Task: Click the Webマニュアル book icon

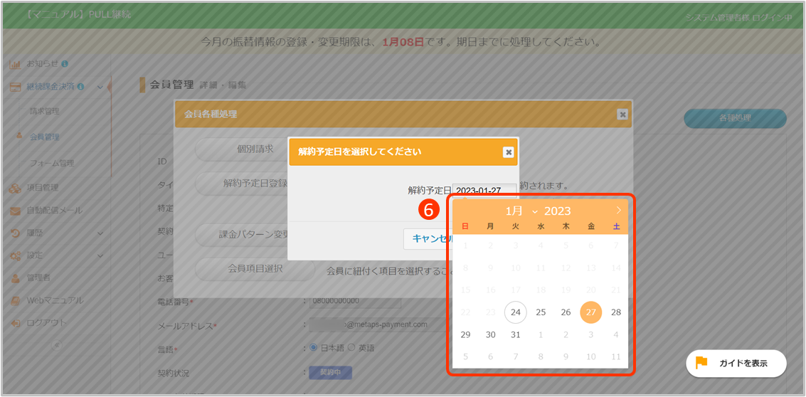Action: coord(15,300)
